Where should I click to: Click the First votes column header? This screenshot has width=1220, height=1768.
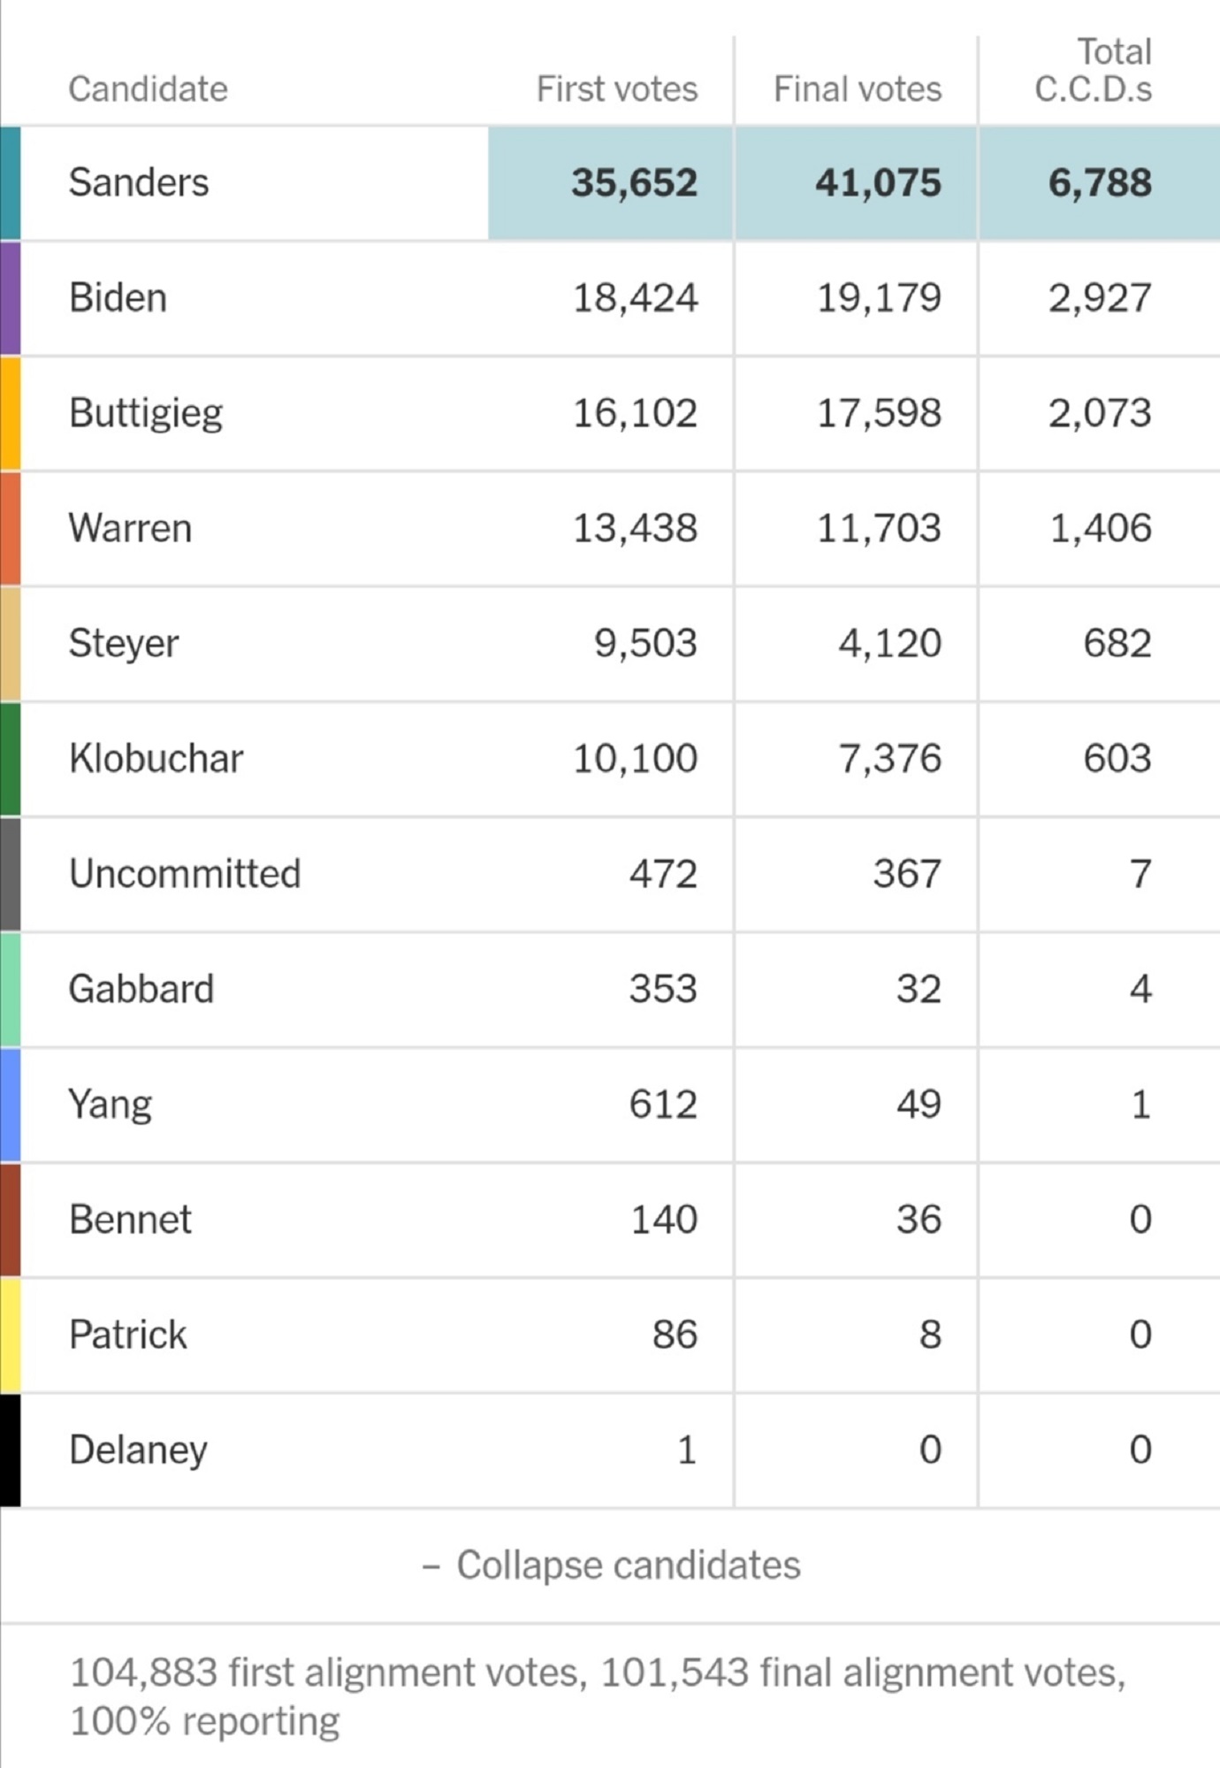tap(616, 89)
